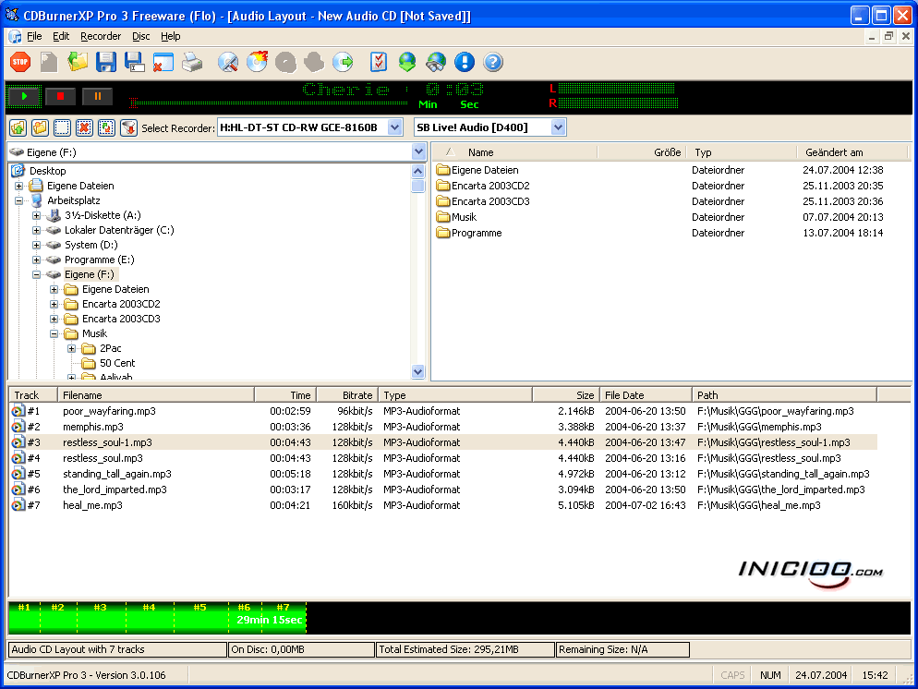
Task: Sort tracks by the Filename column header
Action: click(x=156, y=395)
